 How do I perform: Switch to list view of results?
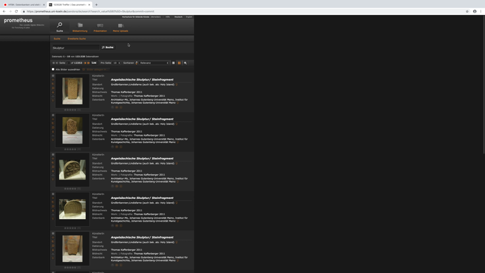coord(173,63)
